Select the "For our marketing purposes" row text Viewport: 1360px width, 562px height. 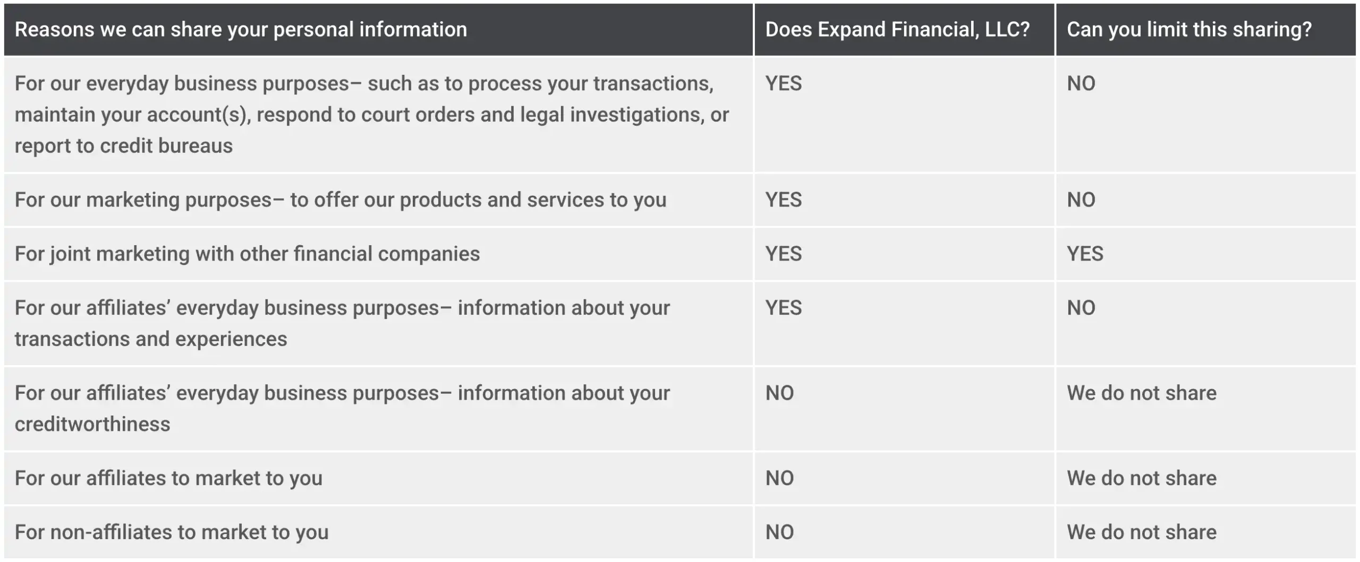(340, 200)
